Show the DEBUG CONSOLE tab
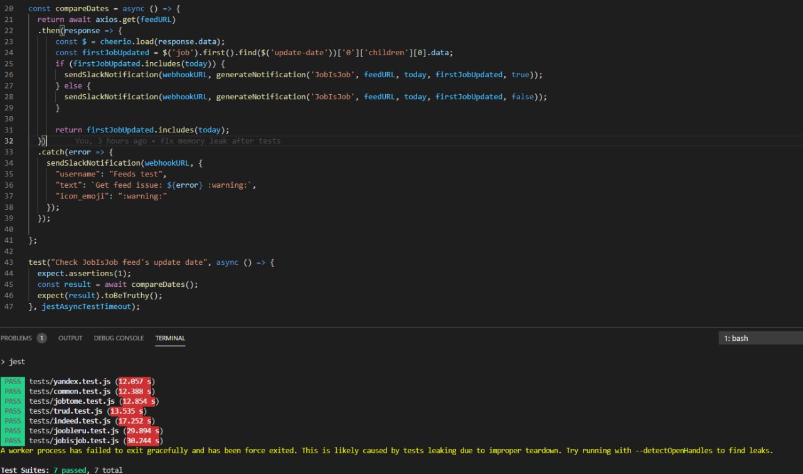This screenshot has height=474, width=803. (119, 338)
